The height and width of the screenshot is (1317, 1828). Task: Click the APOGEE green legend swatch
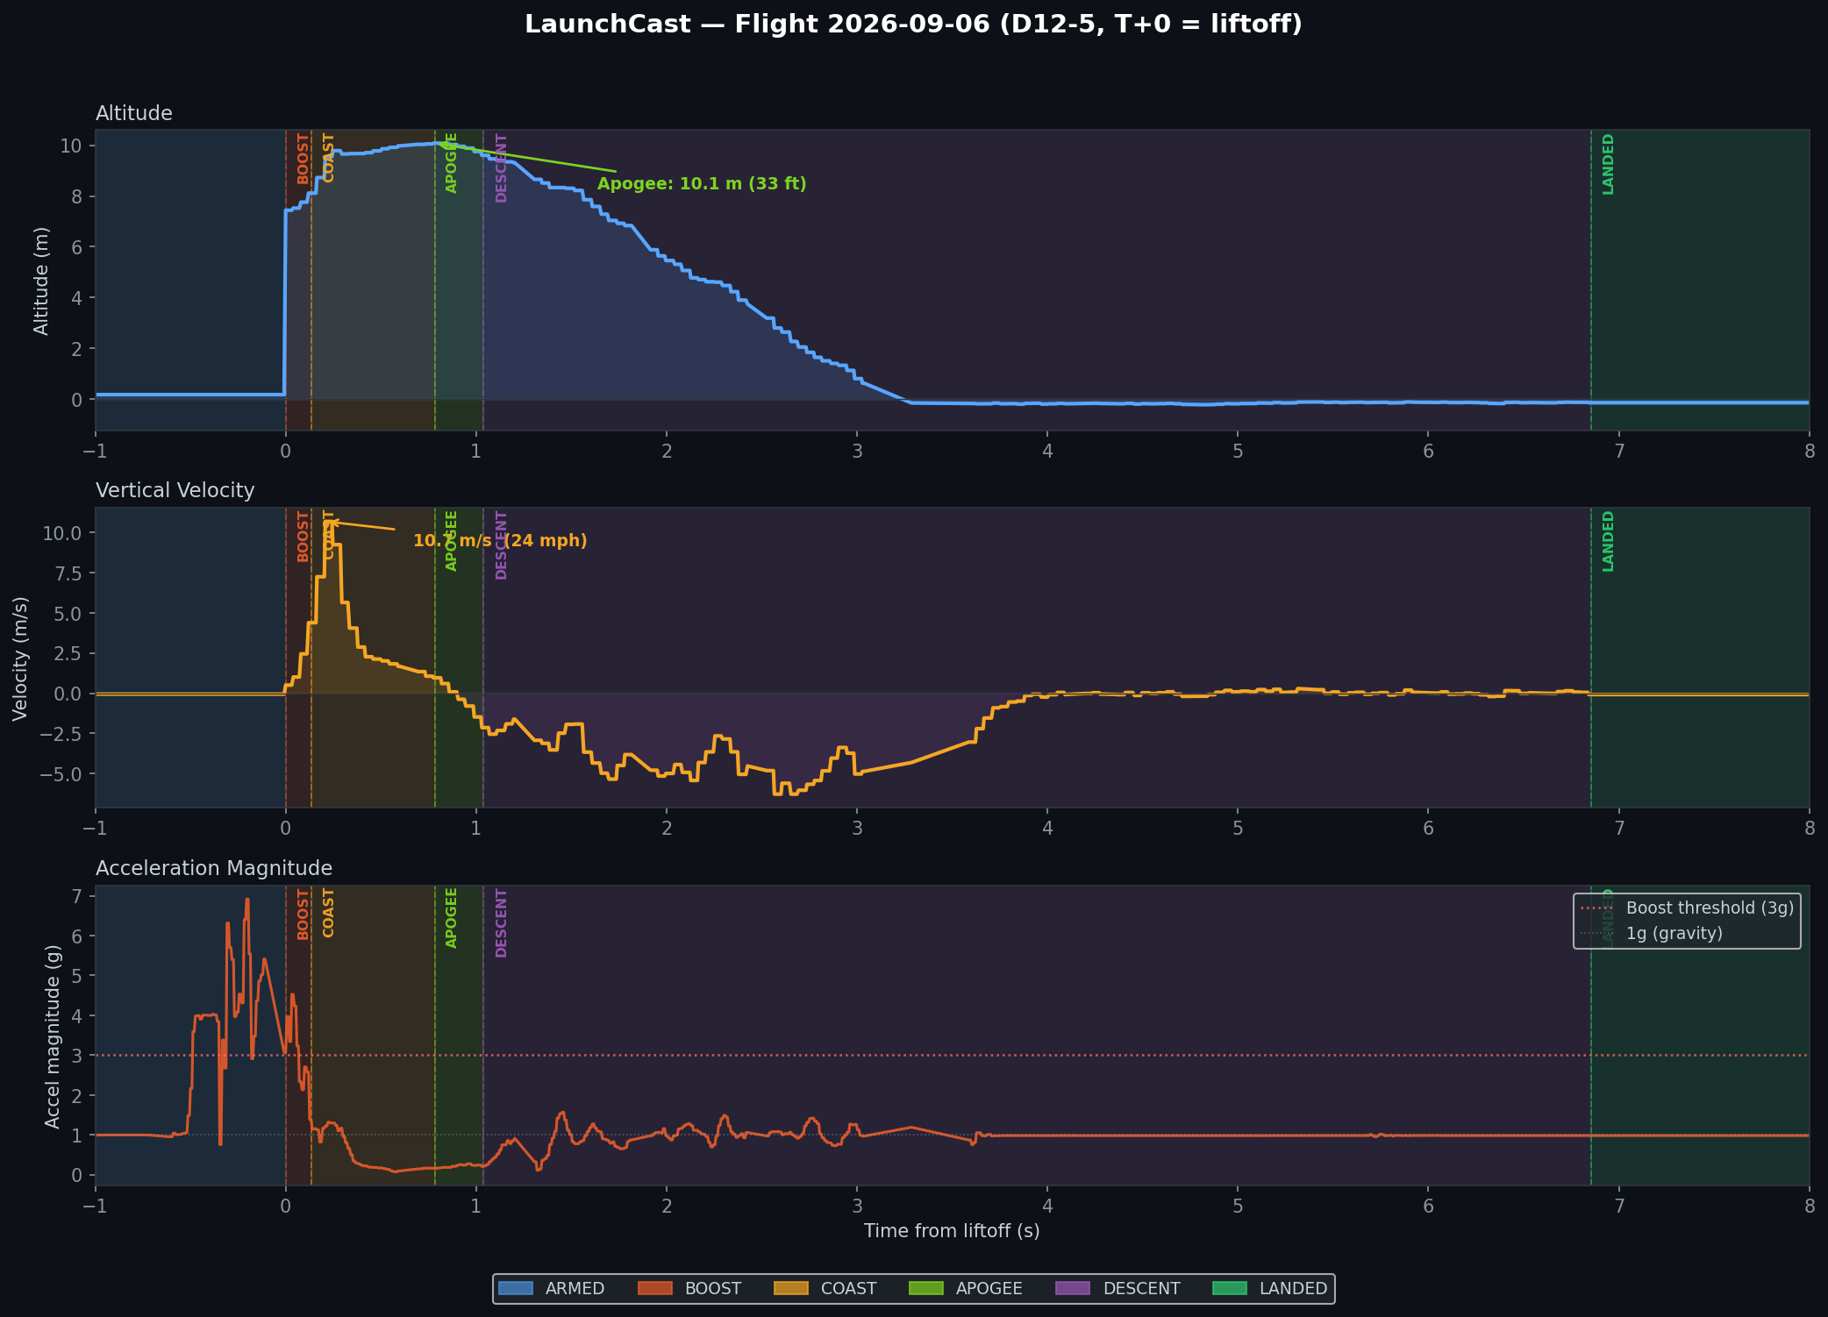tap(925, 1288)
